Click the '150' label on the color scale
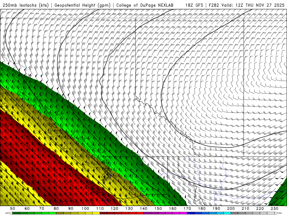 158,209
